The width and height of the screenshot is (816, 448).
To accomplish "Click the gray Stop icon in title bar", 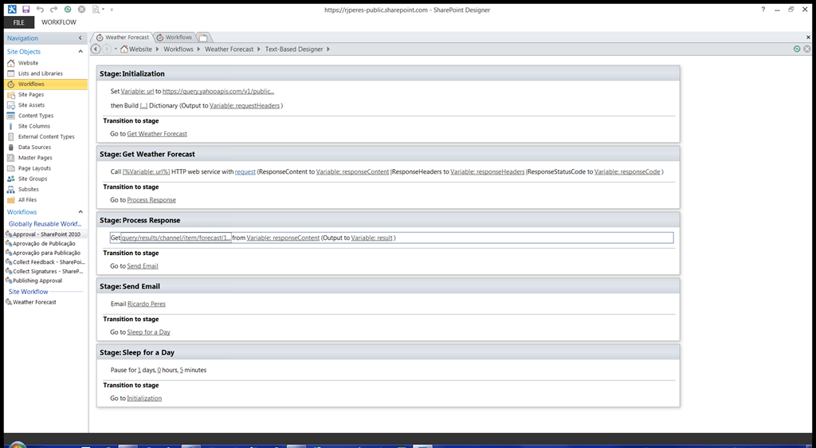I will tap(82, 10).
